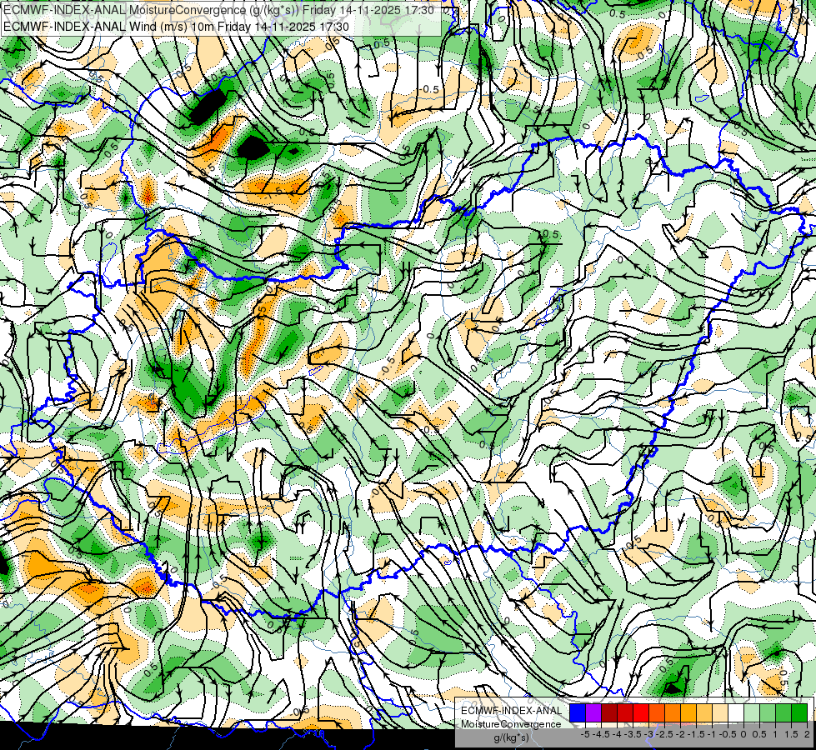
Task: Select the palest green legend swatch
Action: click(x=752, y=712)
